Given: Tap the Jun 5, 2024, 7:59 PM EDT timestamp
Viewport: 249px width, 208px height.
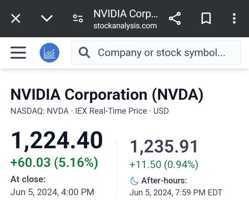Looking at the screenshot, I should pos(176,192).
